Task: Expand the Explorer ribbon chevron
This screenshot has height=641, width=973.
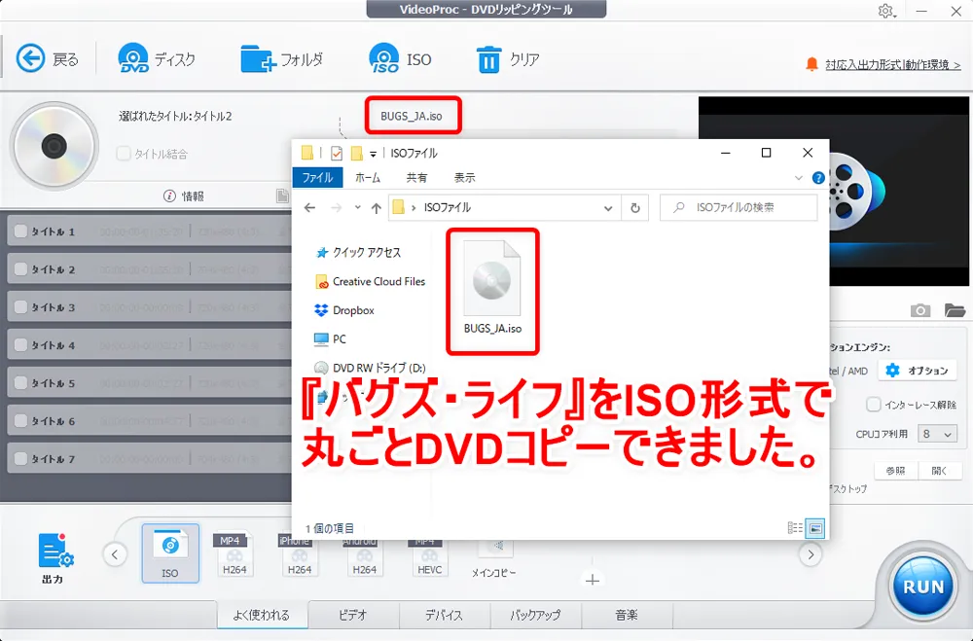Action: [x=799, y=178]
